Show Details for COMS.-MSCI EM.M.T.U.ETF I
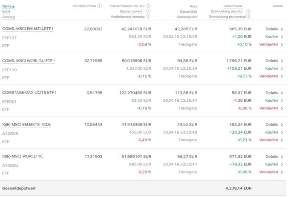 point(274,29)
